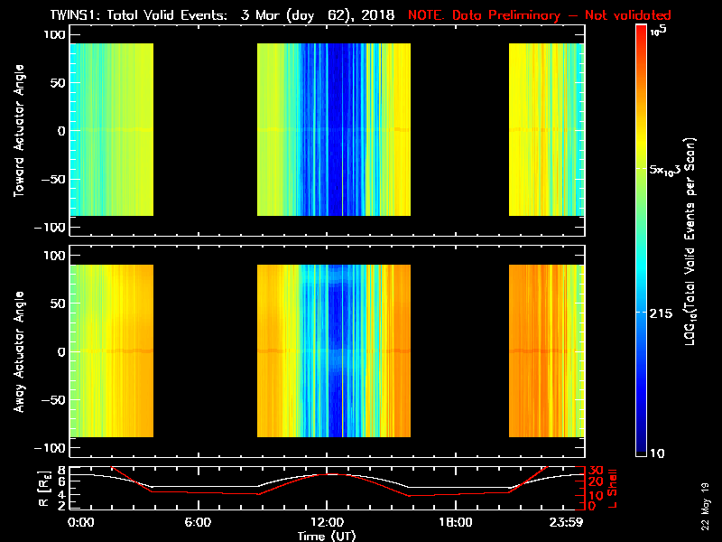The height and width of the screenshot is (542, 722).
Task: Click the 18:00 time tick label
Action: point(456,522)
